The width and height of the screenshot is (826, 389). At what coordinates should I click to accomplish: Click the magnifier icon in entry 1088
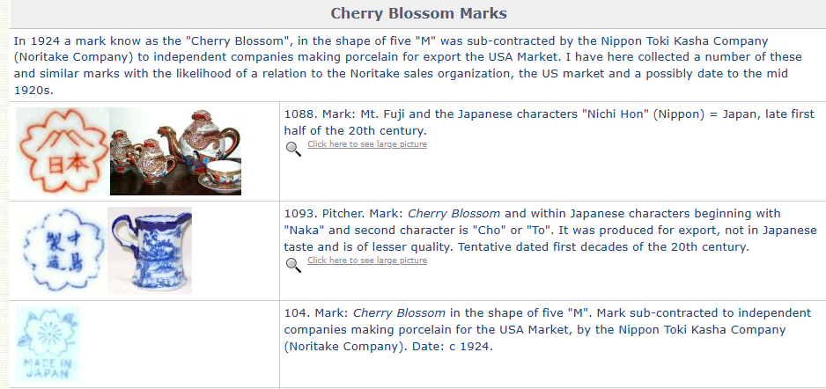(x=294, y=147)
